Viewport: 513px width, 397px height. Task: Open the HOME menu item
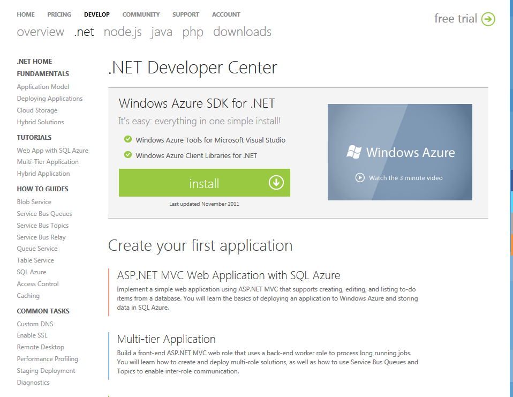26,14
